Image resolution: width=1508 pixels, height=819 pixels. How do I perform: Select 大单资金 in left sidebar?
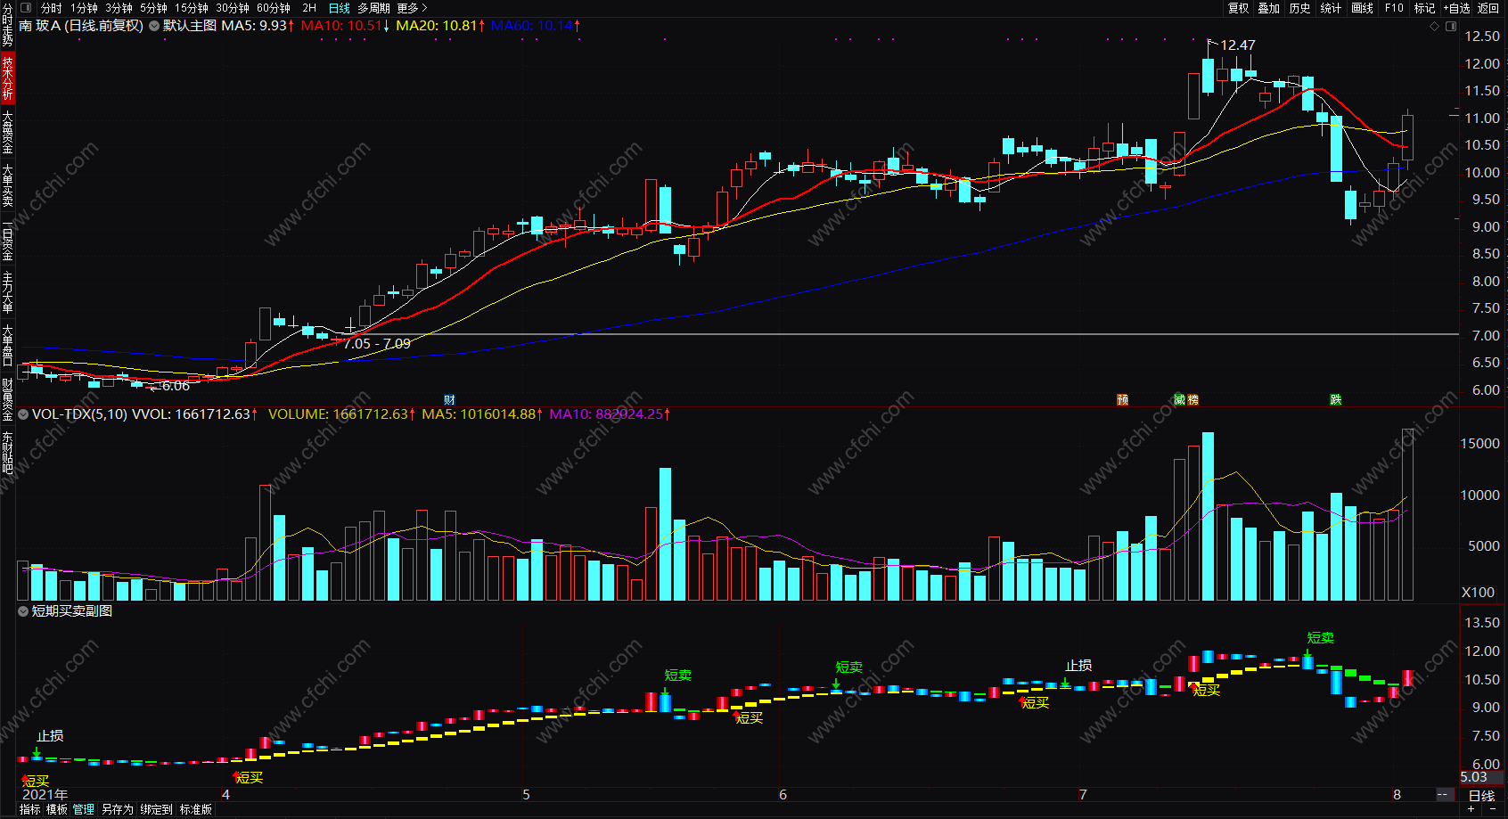coord(7,132)
